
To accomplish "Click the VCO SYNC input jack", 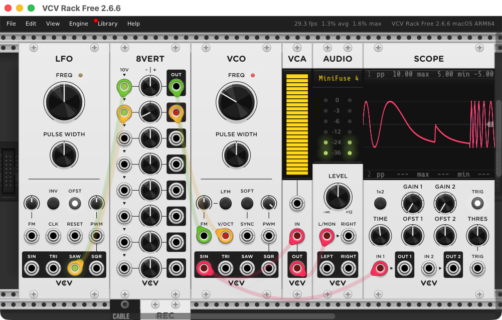I will point(247,235).
